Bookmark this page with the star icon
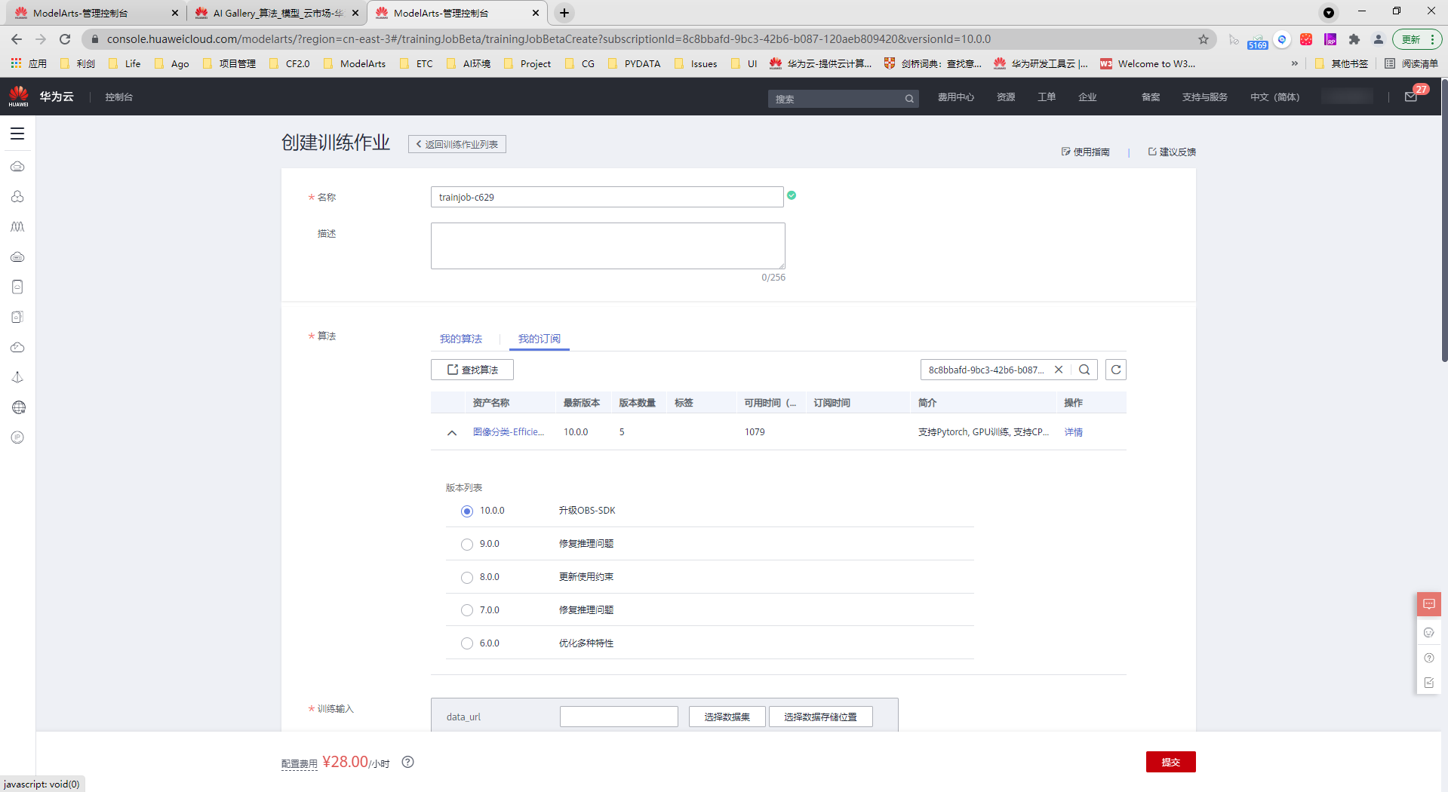 pos(1204,39)
